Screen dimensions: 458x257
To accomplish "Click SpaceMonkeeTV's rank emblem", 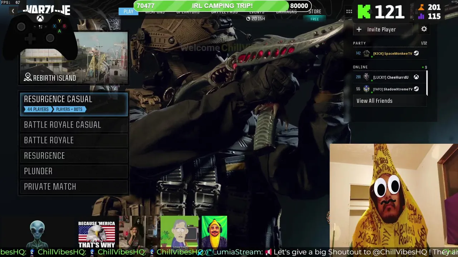I will pyautogui.click(x=366, y=53).
